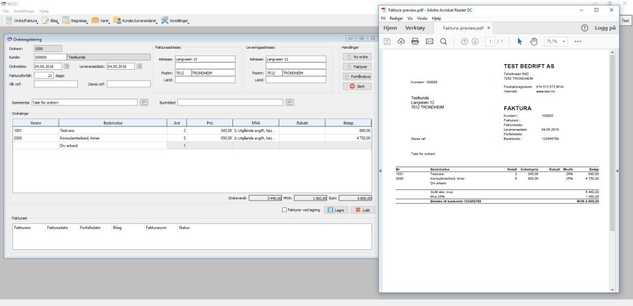Screen dimensions: 633x306
Task: Open the Varer toolbar menu
Action: (x=101, y=20)
